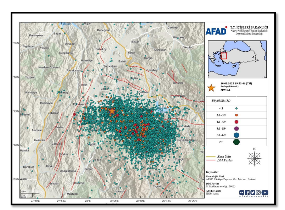The image size is (285, 210).
Task: Click the dark green ≥7 legend circle
Action: 236,142
